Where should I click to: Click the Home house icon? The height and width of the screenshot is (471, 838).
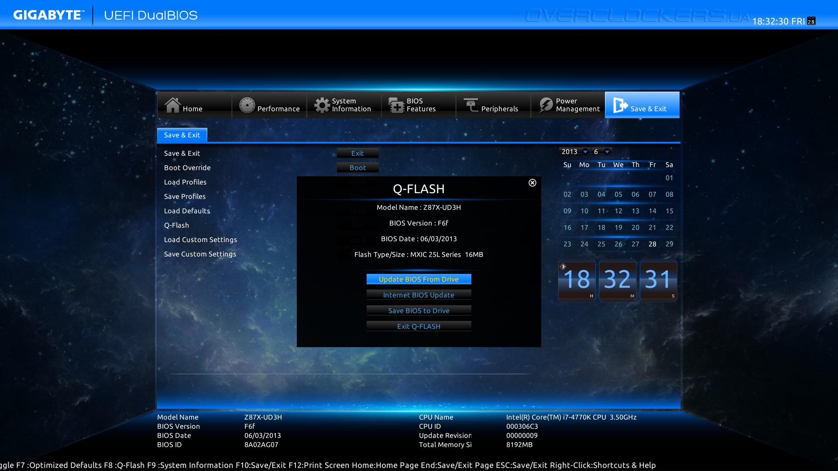click(172, 105)
